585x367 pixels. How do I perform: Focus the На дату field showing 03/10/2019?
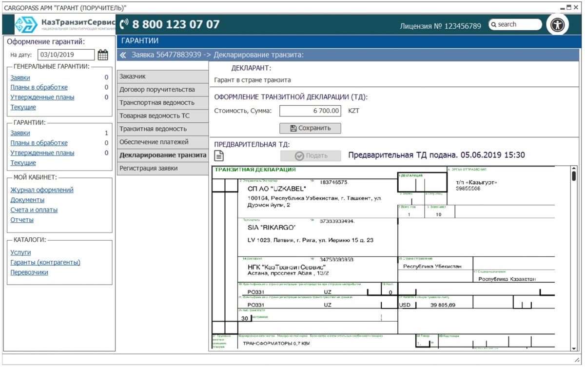pyautogui.click(x=66, y=55)
